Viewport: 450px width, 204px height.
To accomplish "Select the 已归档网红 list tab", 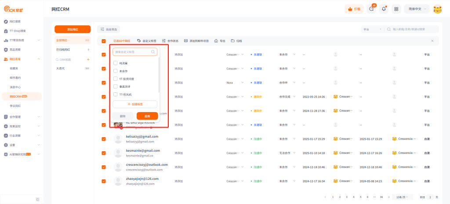I will point(63,50).
